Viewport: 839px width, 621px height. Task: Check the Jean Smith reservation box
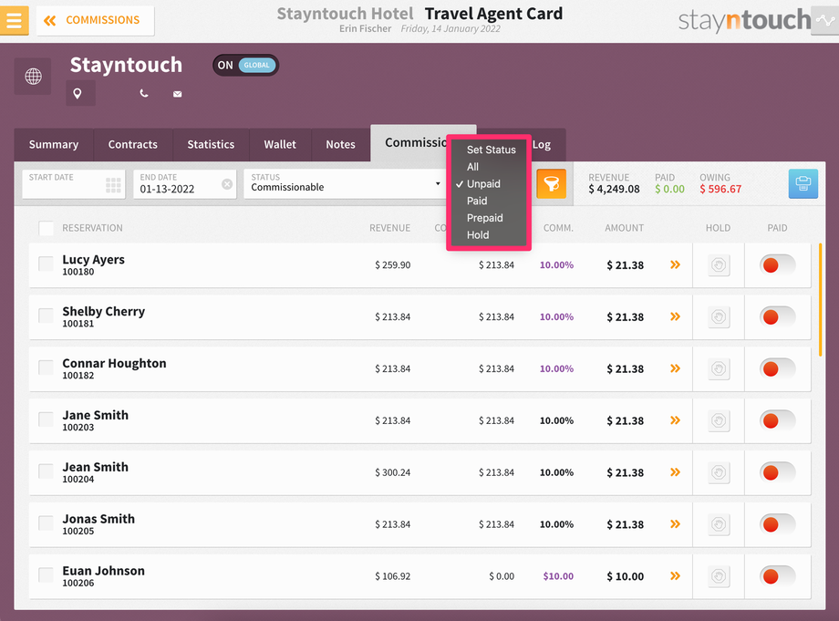[x=46, y=471]
